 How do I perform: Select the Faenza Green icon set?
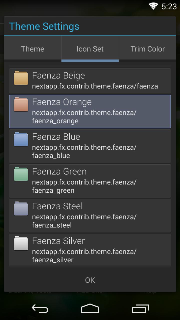coord(90,181)
